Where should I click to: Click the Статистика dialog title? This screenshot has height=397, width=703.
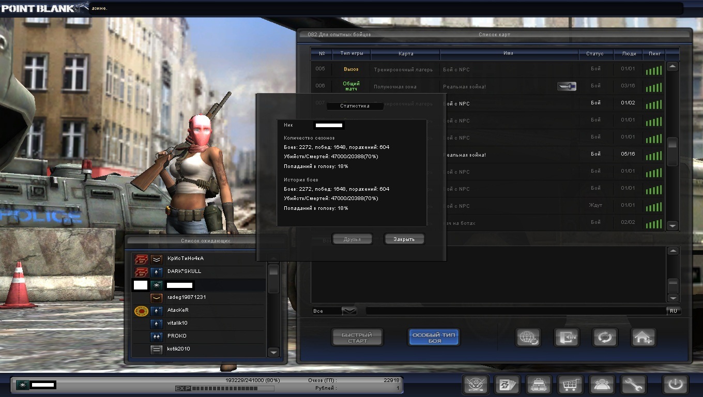(x=355, y=106)
